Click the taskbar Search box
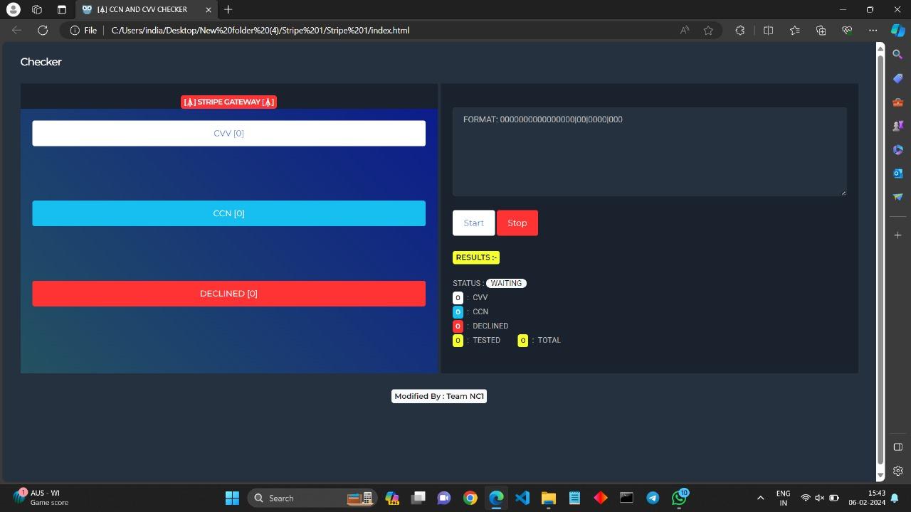Screen dimensions: 911x512 311,498
